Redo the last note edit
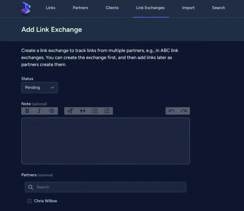This screenshot has height=211, width=244. click(184, 111)
